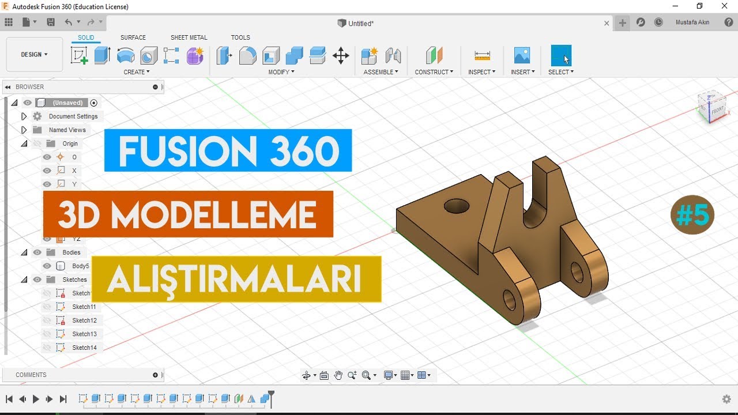
Task: Open the ASSEMBLE dropdown menu
Action: 381,72
